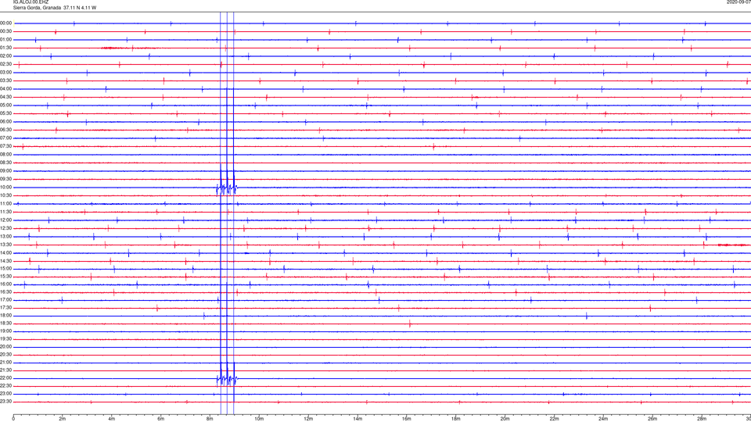
Task: Click the 20:00 time label
Action: pos(6,347)
